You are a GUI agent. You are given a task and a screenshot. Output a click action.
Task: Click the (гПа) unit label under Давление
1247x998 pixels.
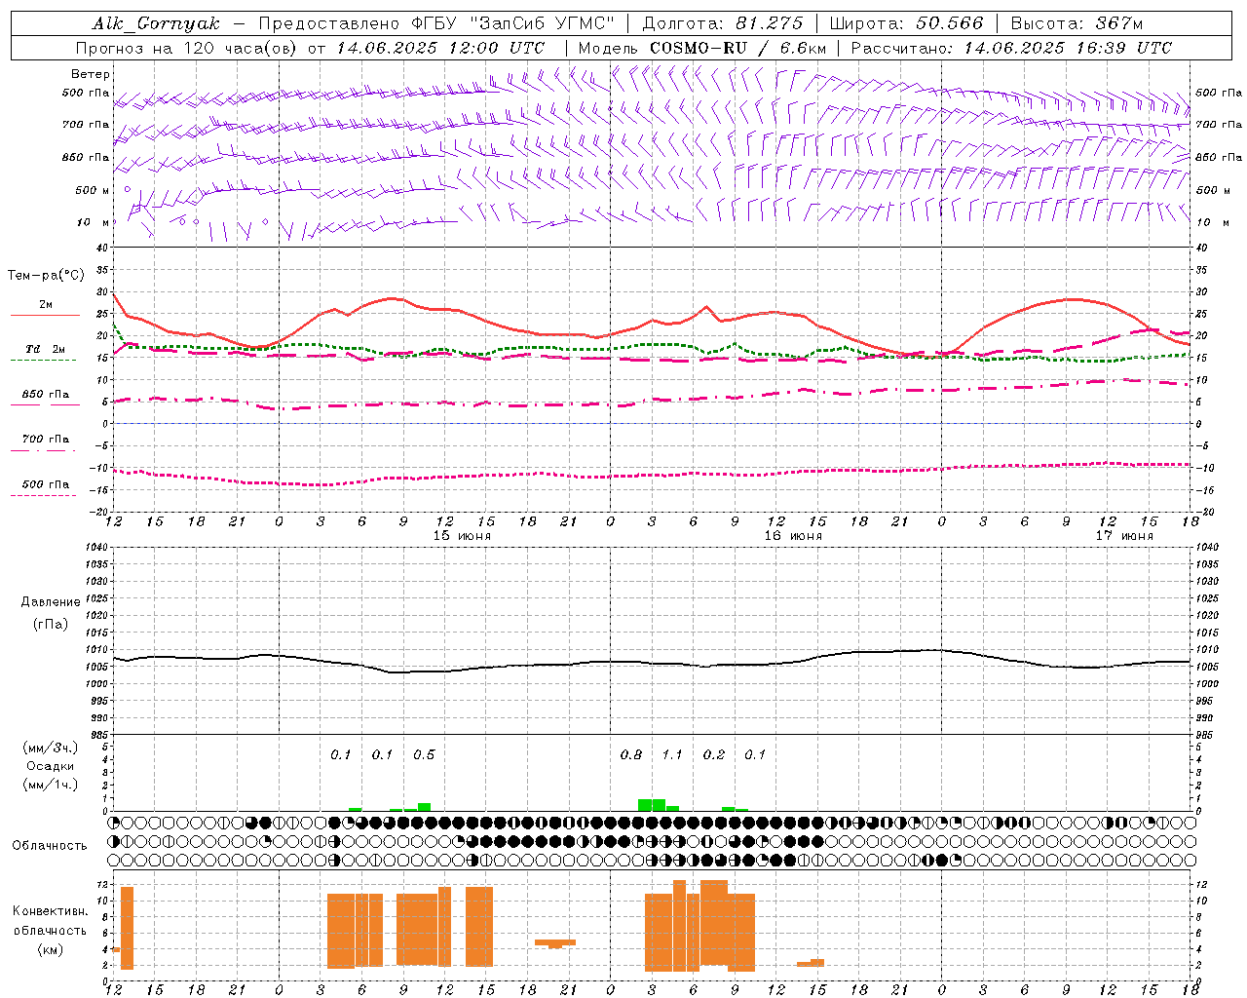coord(50,625)
